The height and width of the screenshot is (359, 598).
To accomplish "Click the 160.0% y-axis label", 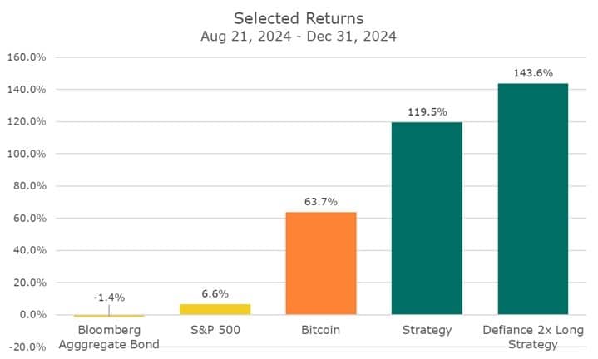I will click(x=26, y=57).
